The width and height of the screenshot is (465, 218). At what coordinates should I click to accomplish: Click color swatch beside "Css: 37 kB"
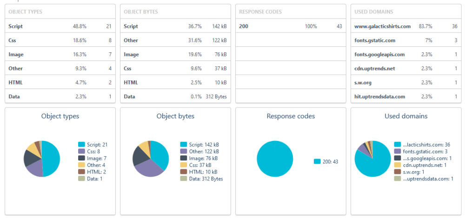(x=184, y=165)
